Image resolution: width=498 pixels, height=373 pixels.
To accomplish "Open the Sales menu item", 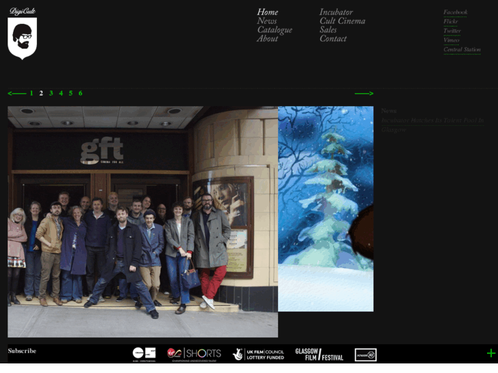I will [328, 30].
